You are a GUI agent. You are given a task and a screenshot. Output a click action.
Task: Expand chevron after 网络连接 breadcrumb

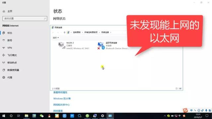111,32
